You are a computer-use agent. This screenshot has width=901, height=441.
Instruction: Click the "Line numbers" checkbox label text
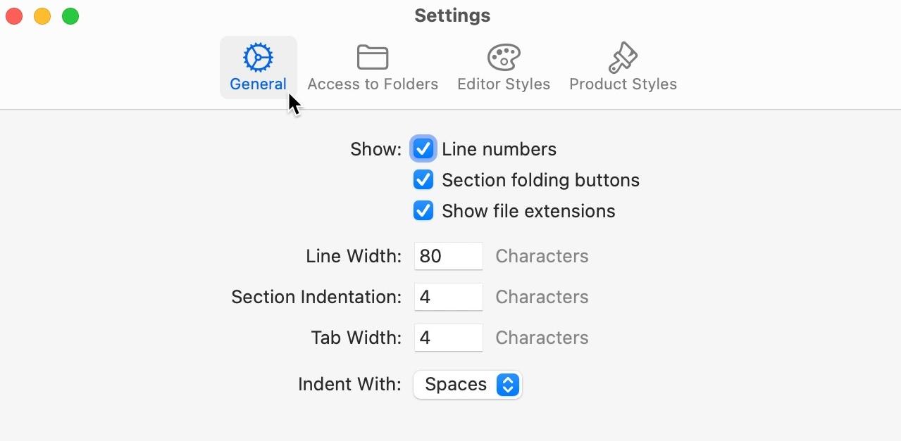(x=499, y=149)
